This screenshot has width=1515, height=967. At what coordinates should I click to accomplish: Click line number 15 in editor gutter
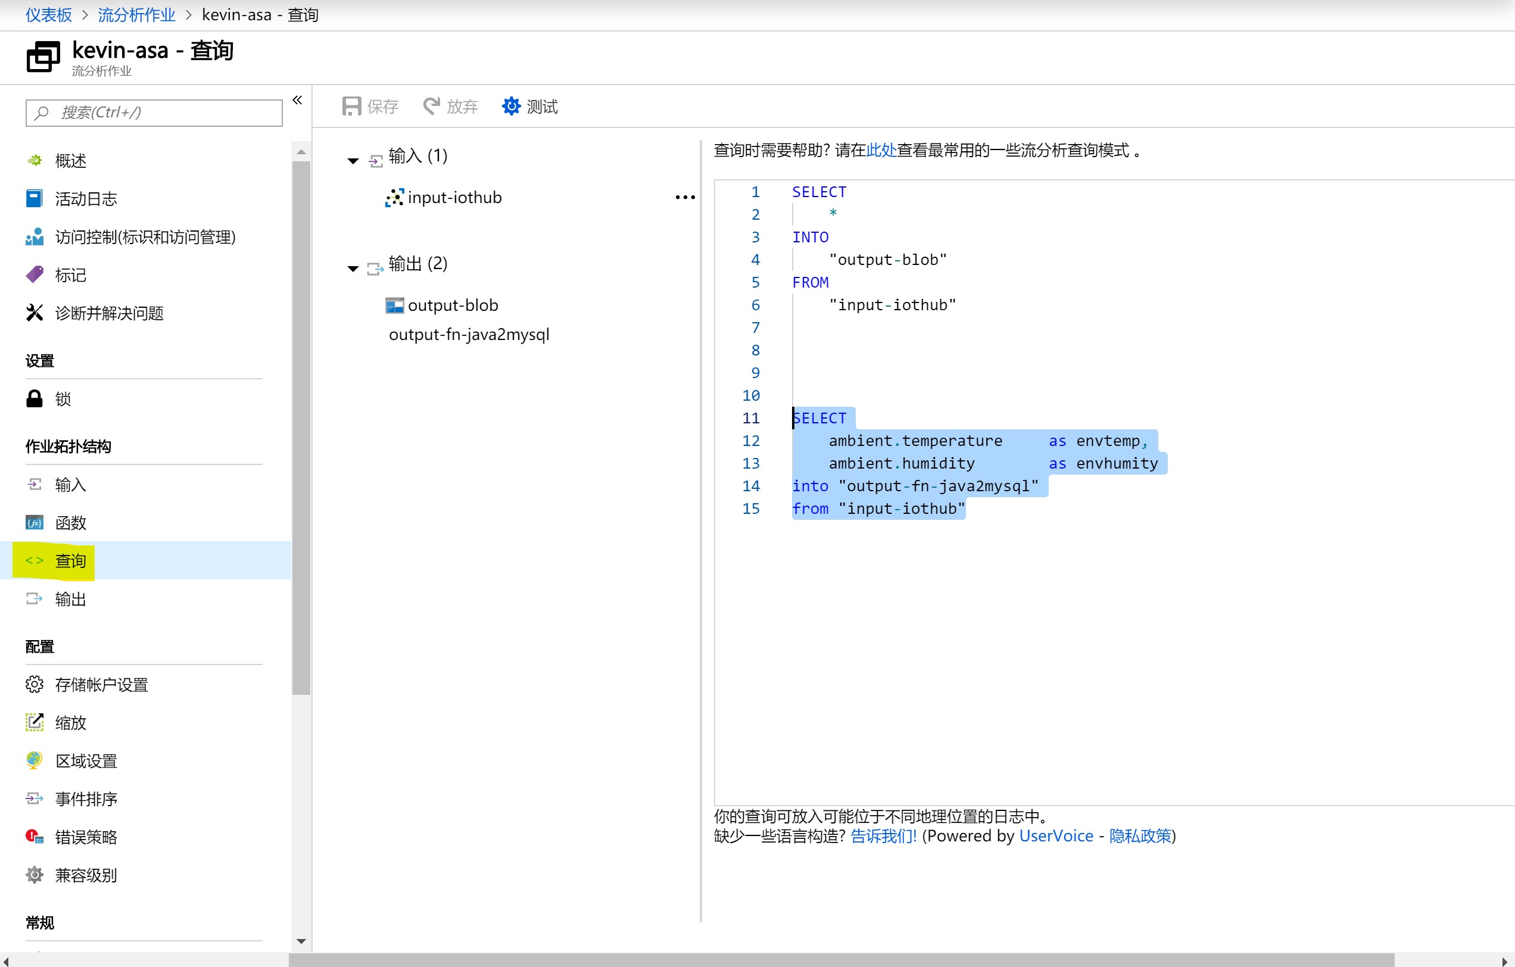(x=751, y=509)
